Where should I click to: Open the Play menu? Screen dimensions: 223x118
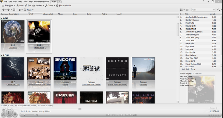click(x=20, y=2)
